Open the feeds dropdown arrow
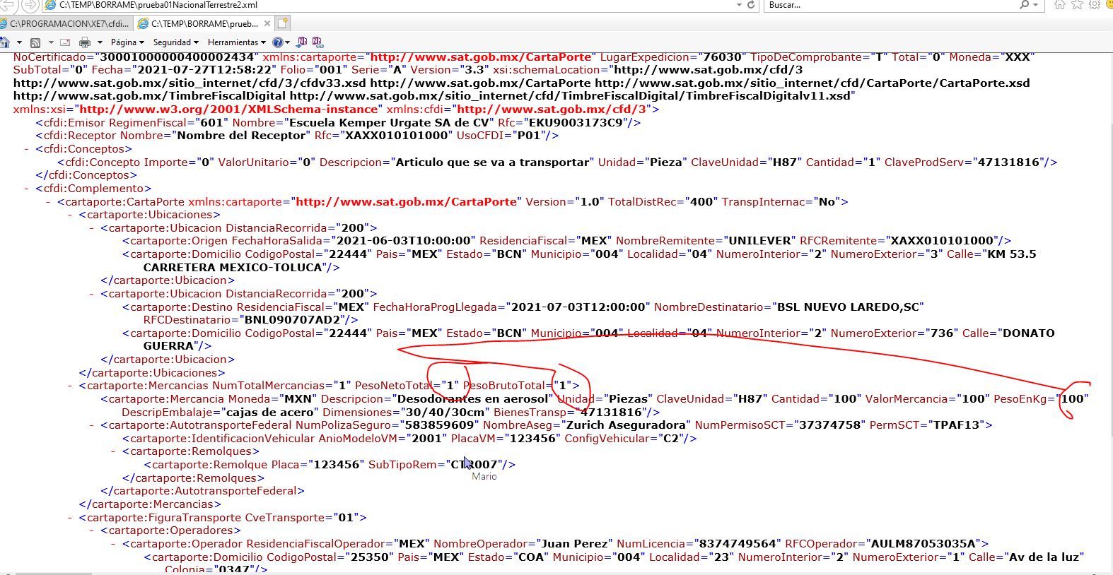This screenshot has width=1113, height=575. point(51,42)
